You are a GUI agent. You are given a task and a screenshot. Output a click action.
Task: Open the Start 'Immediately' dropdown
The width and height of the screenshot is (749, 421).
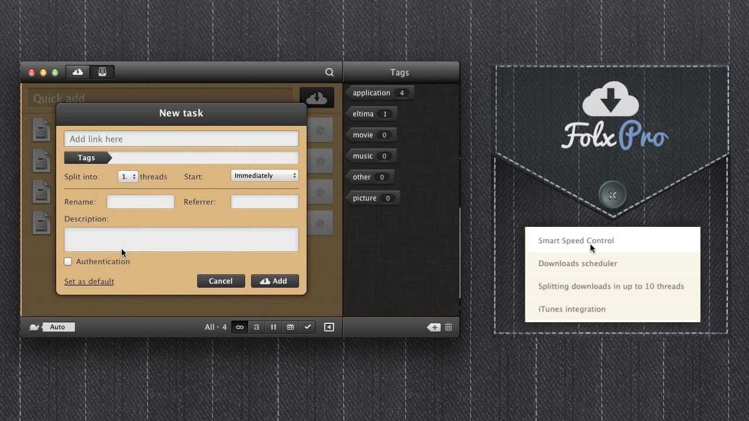coord(264,175)
